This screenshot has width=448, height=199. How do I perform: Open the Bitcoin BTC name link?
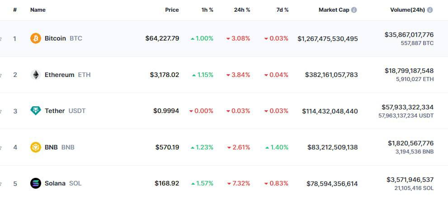63,39
